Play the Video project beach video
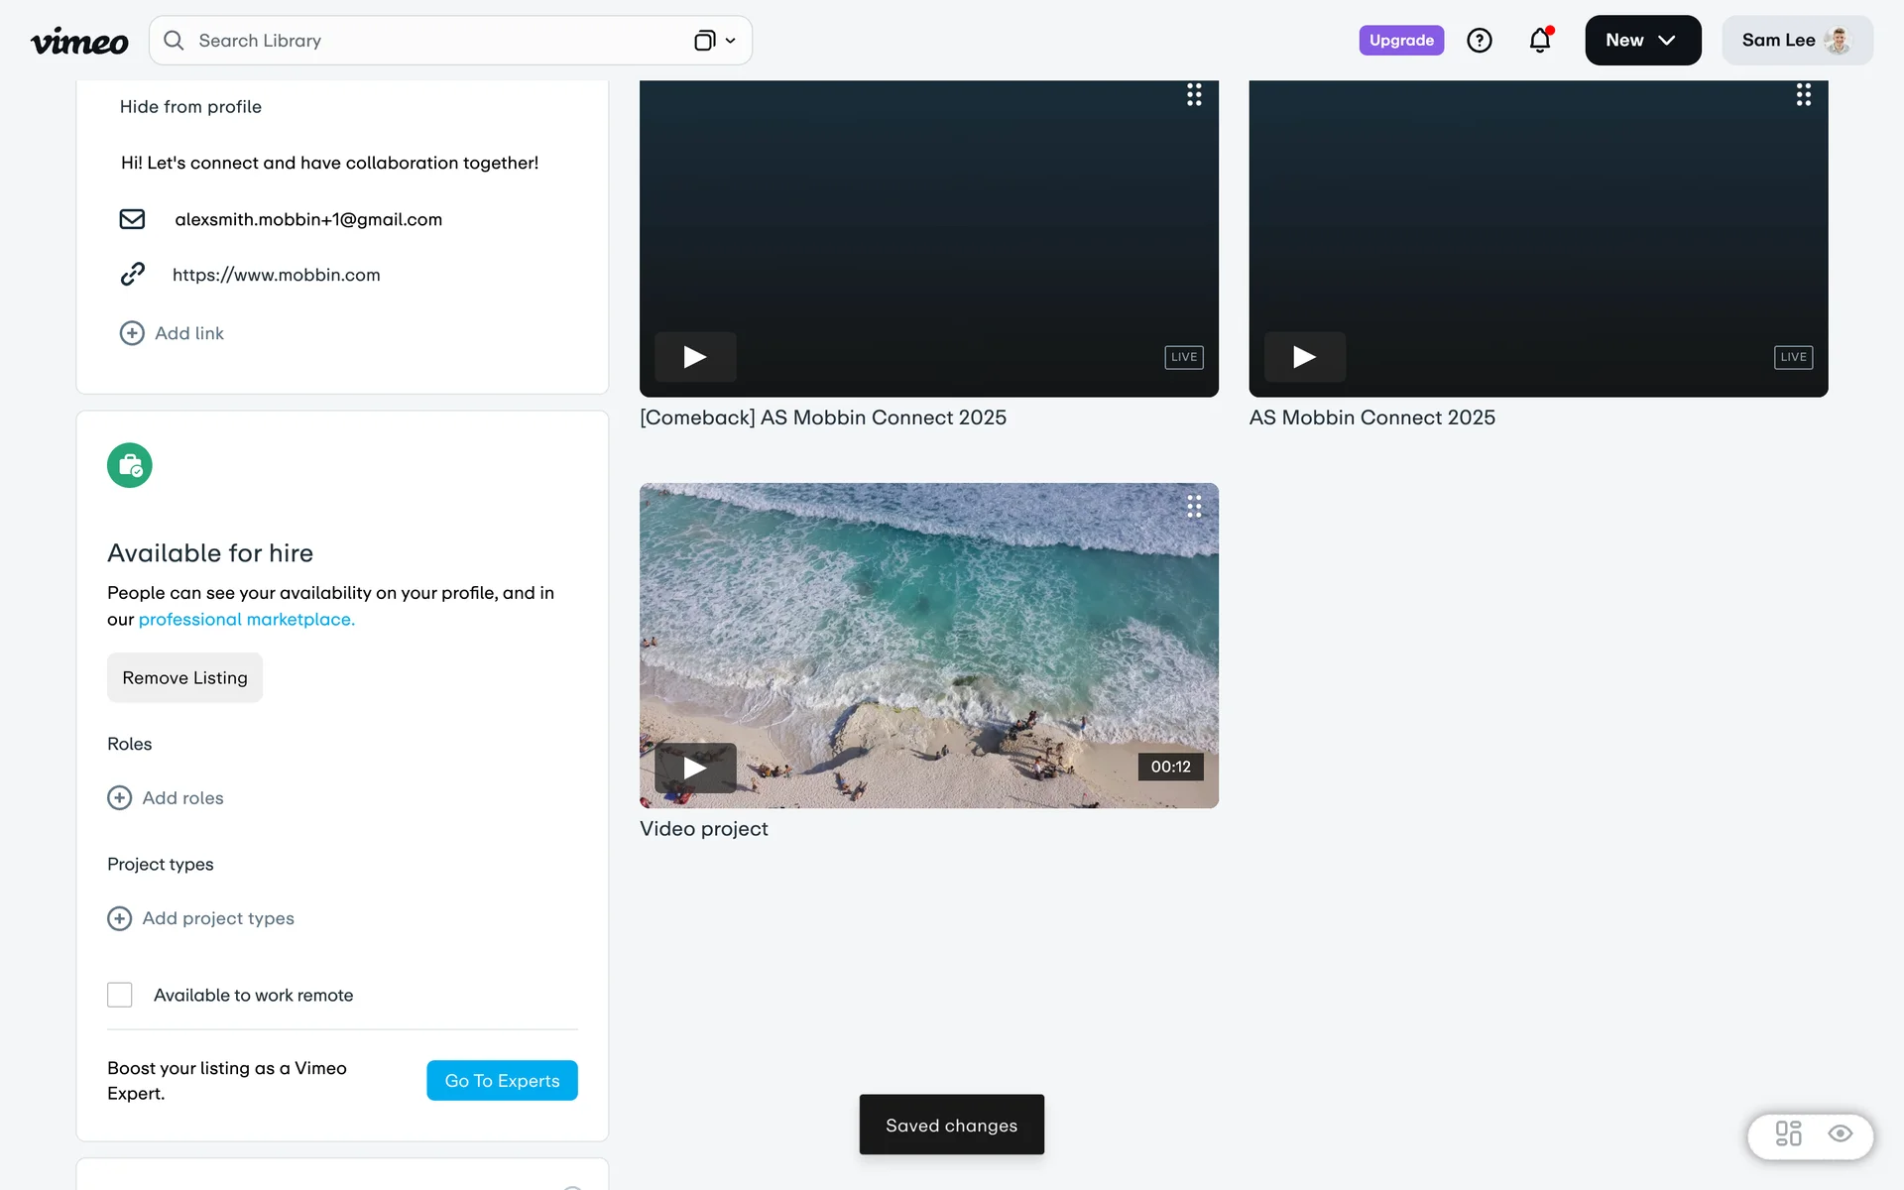Screen dimensions: 1904x1190 (695, 768)
